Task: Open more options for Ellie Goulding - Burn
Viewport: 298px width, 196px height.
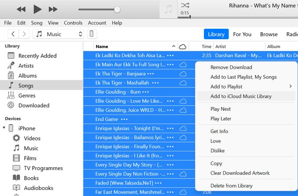Action: point(146,92)
